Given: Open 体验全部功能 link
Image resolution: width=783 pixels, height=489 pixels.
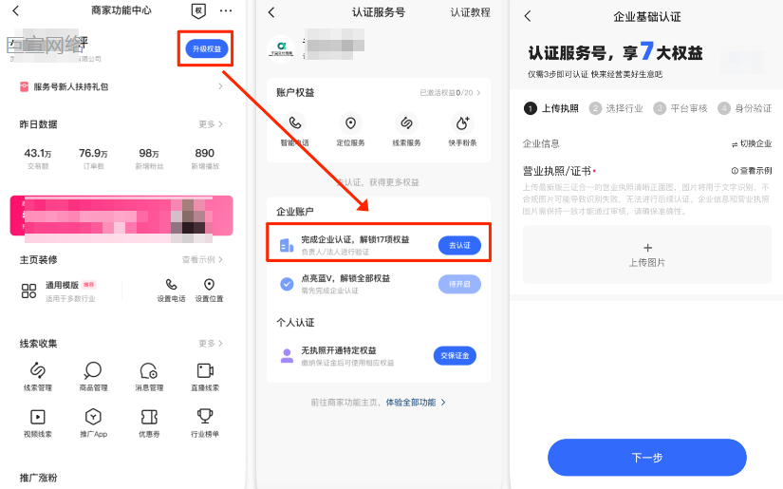Looking at the screenshot, I should 416,402.
